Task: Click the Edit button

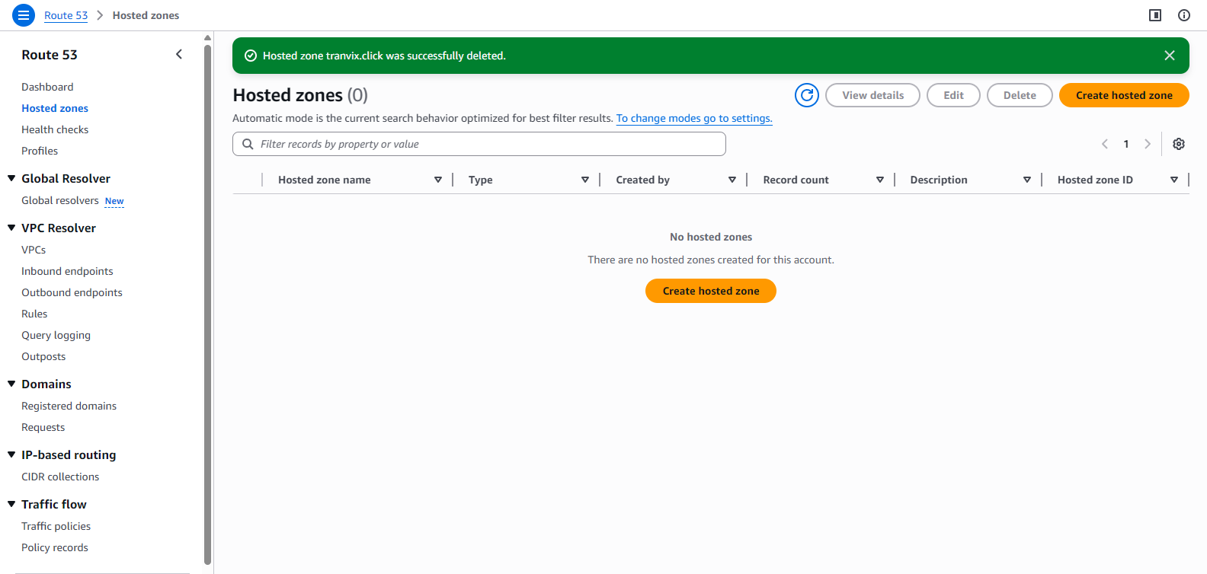Action: pyautogui.click(x=953, y=95)
